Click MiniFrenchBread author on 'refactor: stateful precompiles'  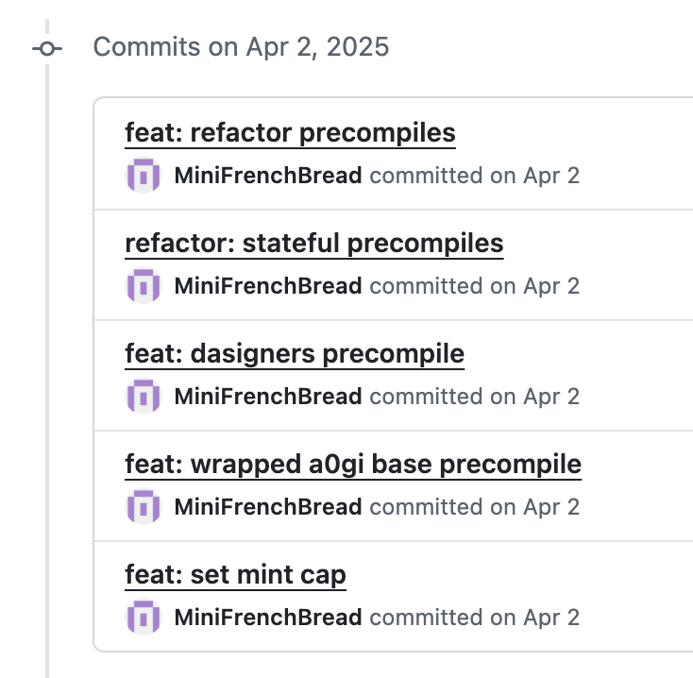[x=268, y=286]
